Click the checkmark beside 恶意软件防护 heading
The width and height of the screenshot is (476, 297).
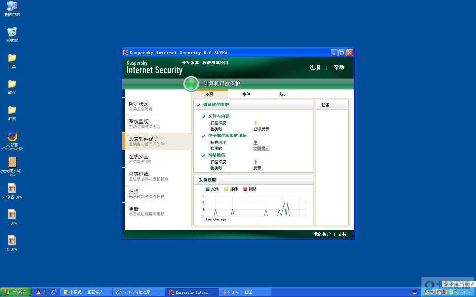coord(199,105)
